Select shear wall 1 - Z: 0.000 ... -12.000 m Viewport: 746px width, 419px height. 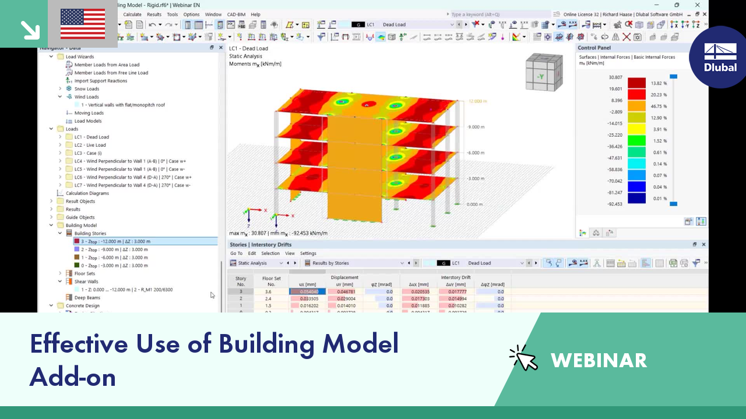(x=127, y=289)
